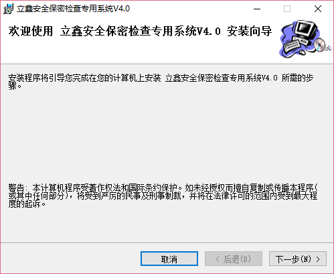Click the greyed-out 后退(B) button
334x274 pixels.
tap(234, 259)
